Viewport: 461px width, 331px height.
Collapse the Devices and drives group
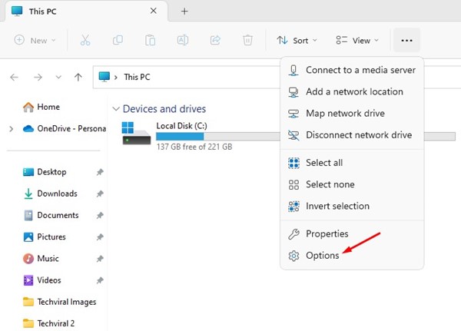pyautogui.click(x=116, y=109)
